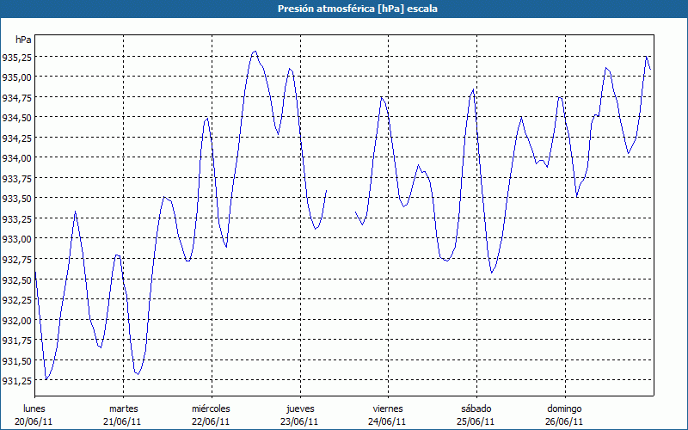Click the lowest dip of the curve on lunes

pyautogui.click(x=46, y=378)
